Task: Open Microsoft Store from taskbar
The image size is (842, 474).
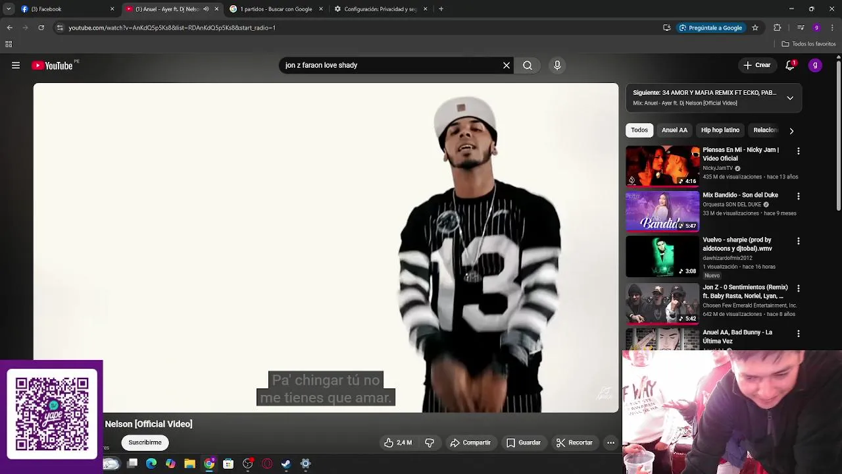Action: point(228,464)
